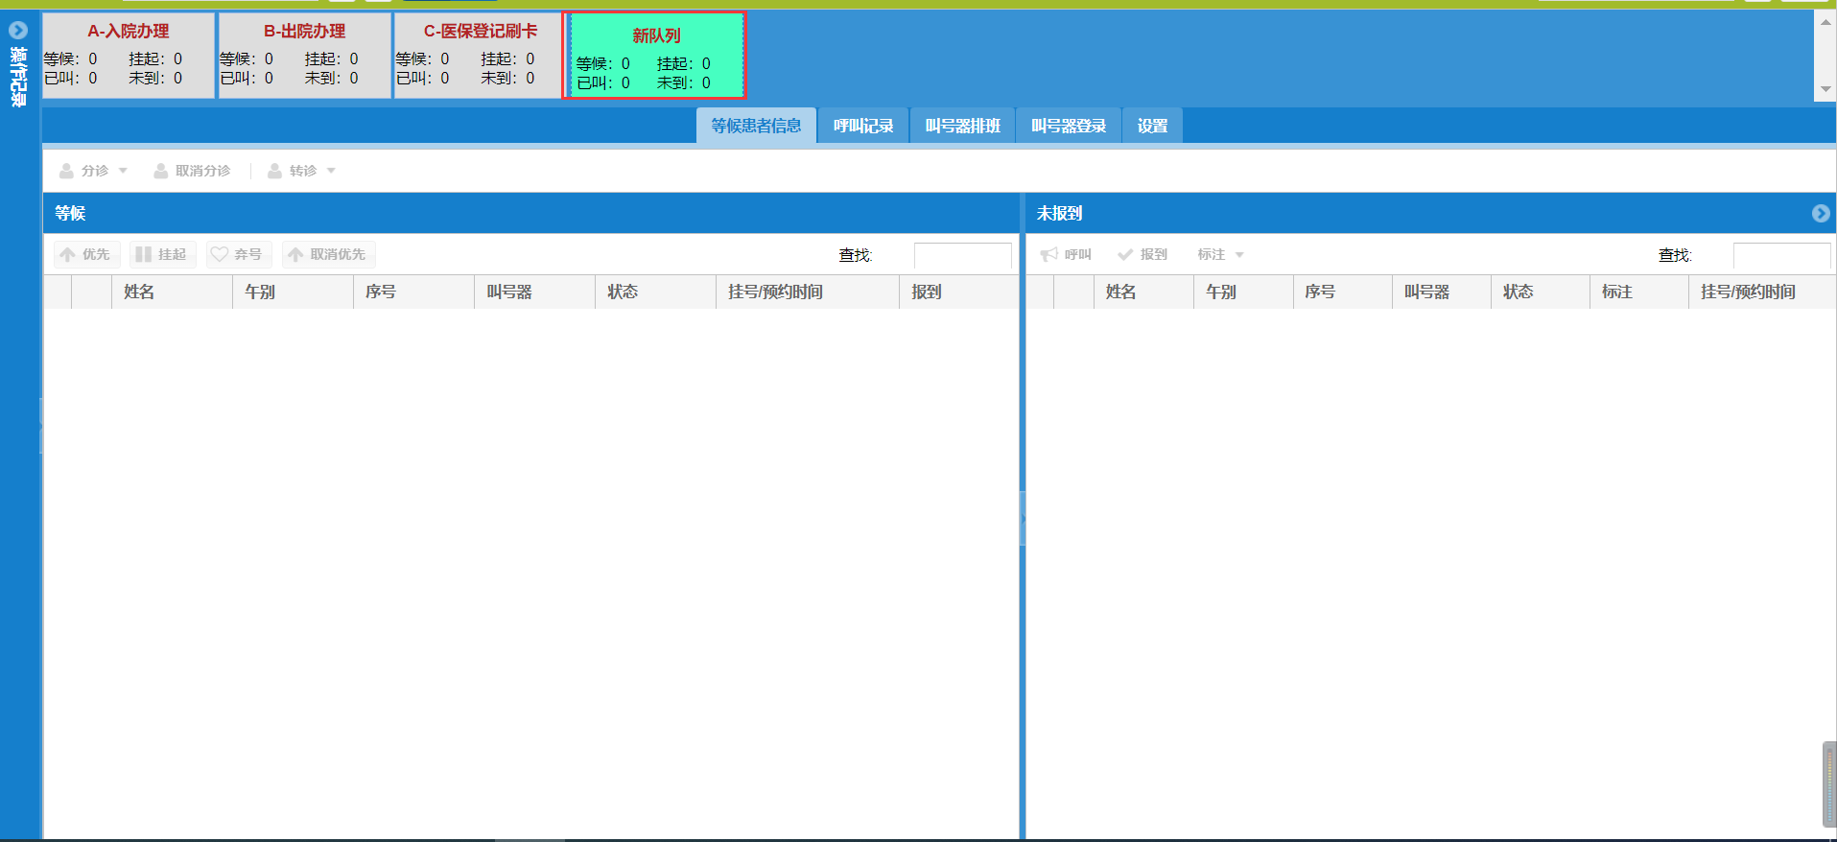1837x842 pixels.
Task: Click the 标注 toolbar label
Action: [x=1211, y=254]
